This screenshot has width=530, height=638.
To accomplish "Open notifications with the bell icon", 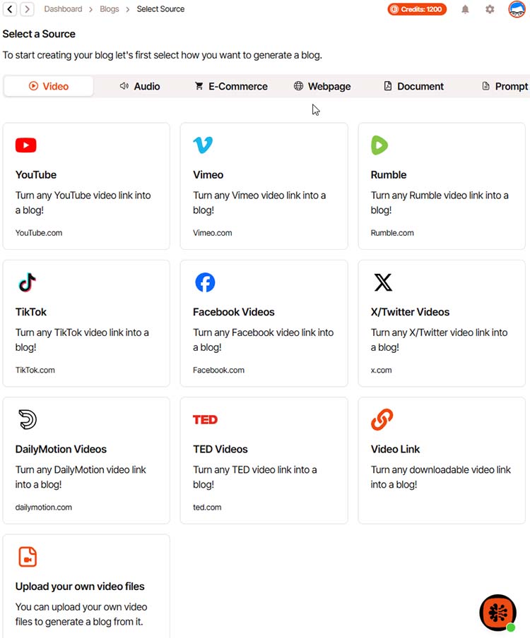I will pyautogui.click(x=465, y=9).
